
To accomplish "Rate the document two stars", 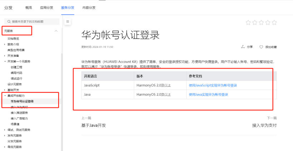I will coord(255,22).
